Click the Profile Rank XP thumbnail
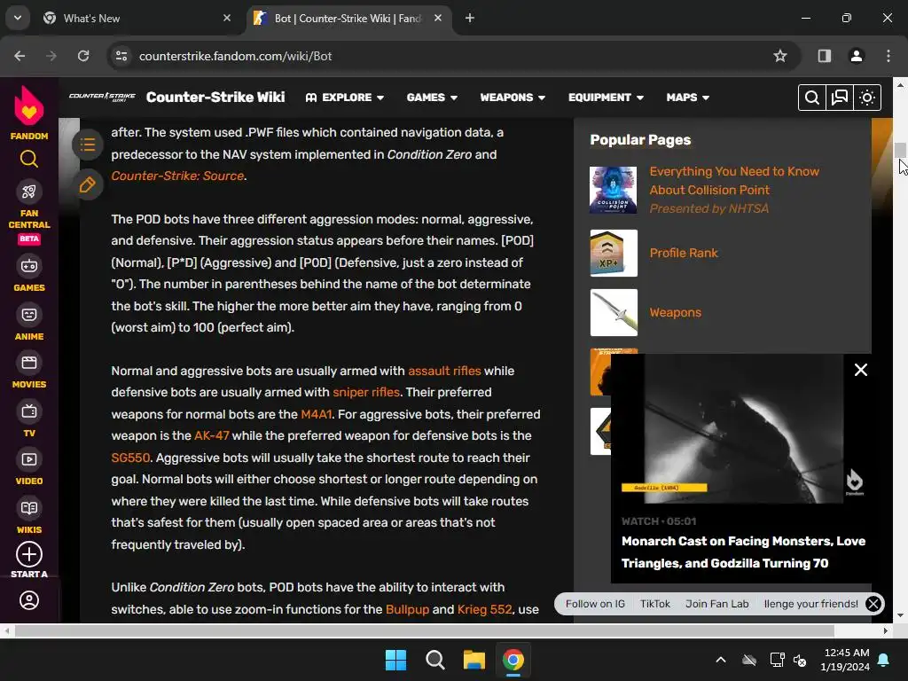Viewport: 908px width, 681px height. pyautogui.click(x=614, y=253)
